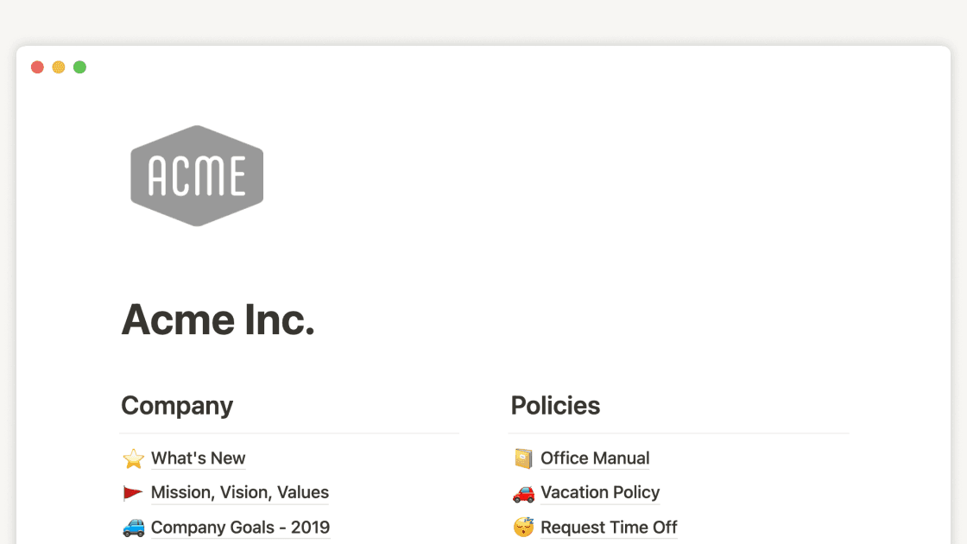Click the sleeping face icon beside Request Time Off
This screenshot has width=967, height=544.
pyautogui.click(x=523, y=528)
